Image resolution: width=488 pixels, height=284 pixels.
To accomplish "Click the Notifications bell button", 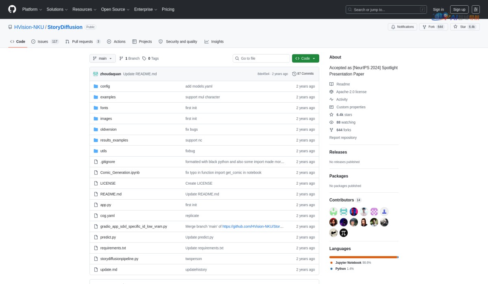I will point(403,27).
